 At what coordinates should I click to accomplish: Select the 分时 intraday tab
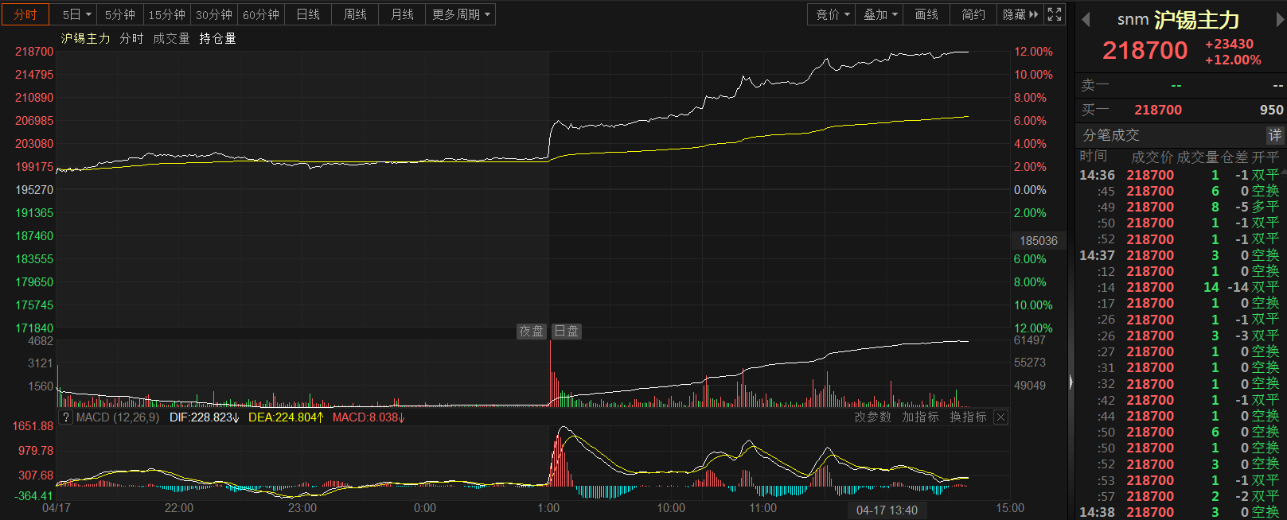pyautogui.click(x=25, y=14)
